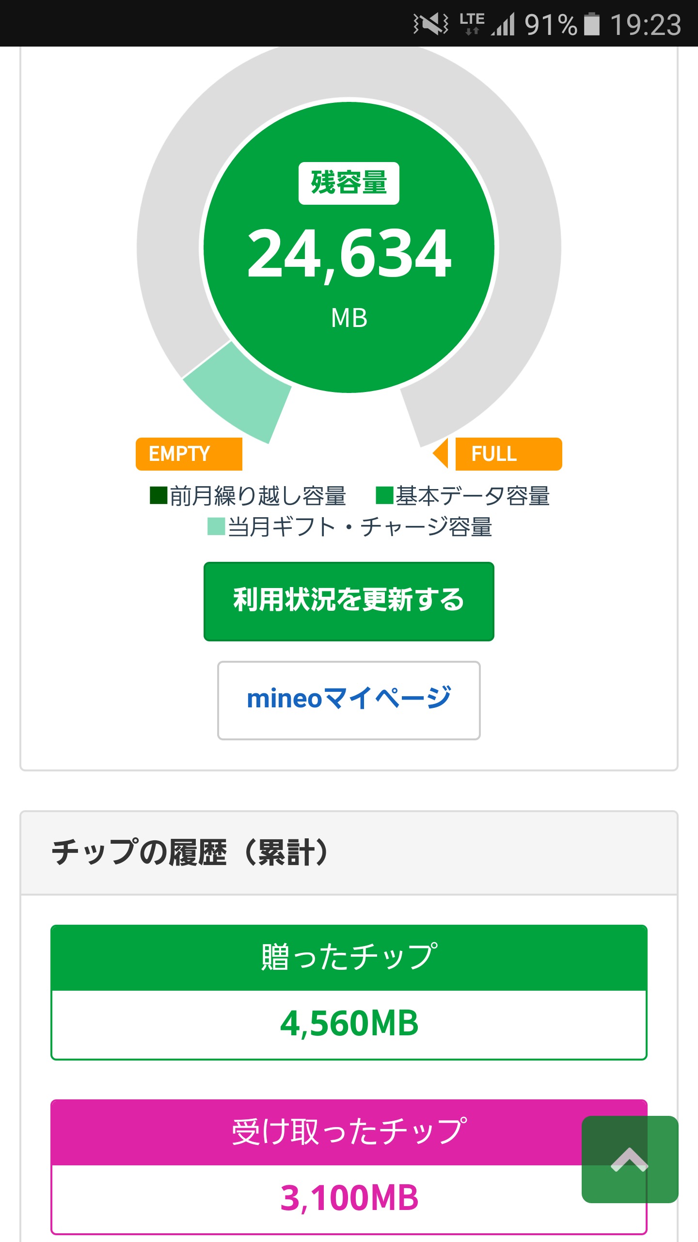Image resolution: width=698 pixels, height=1242 pixels.
Task: Tap the 4,560MB sent chips value
Action: click(x=349, y=1024)
